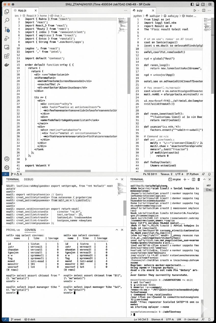
Task: Click the Manage gear icon
Action: 7,167
